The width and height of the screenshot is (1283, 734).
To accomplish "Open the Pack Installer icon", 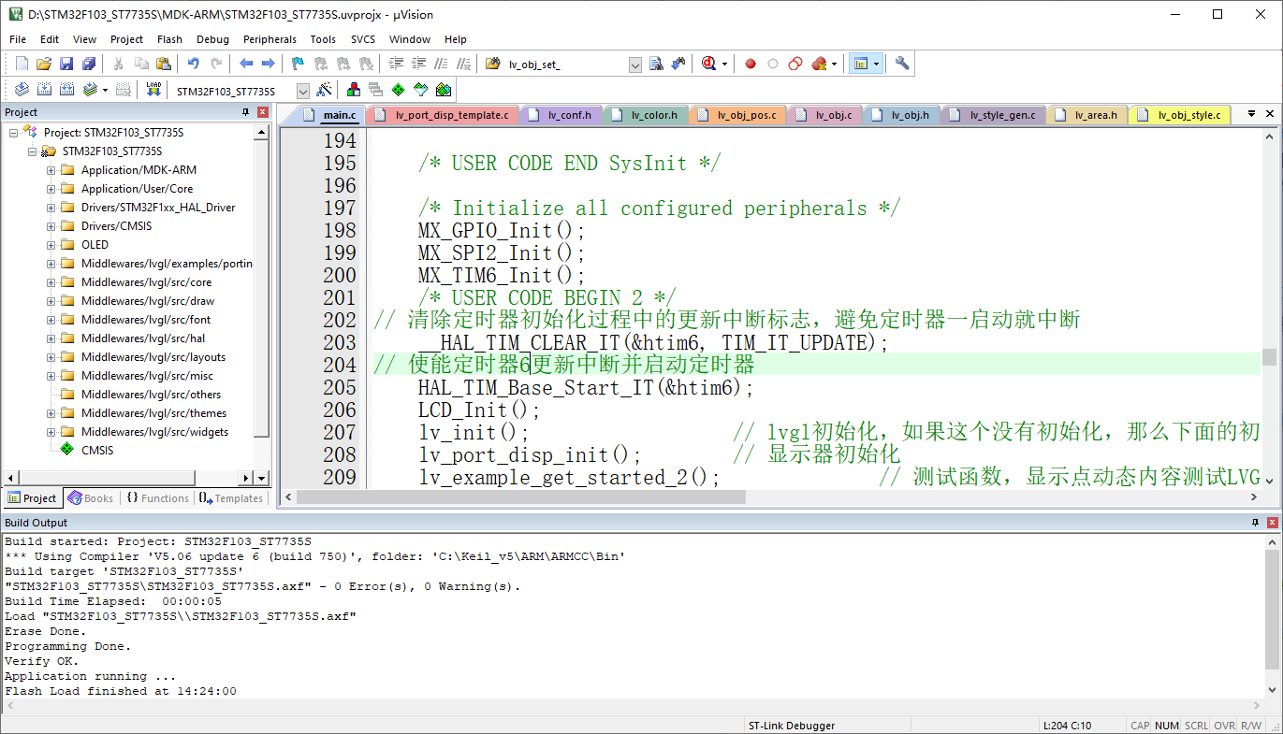I will point(444,90).
